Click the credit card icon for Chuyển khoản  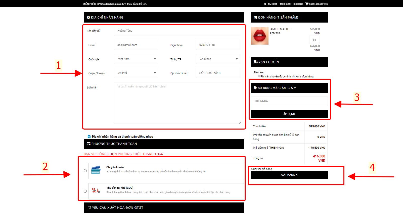coord(96,170)
